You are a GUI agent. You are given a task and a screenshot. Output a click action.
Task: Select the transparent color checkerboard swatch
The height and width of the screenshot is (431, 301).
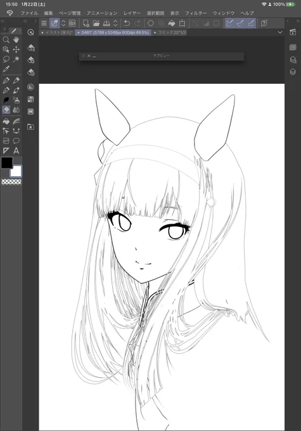coord(11,182)
